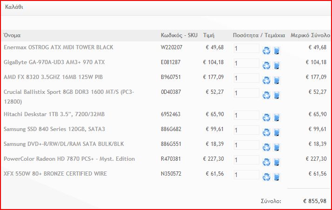Click the Κωδικός - SKU column header
Viewport: 332px width, 210px height.
pyautogui.click(x=179, y=35)
